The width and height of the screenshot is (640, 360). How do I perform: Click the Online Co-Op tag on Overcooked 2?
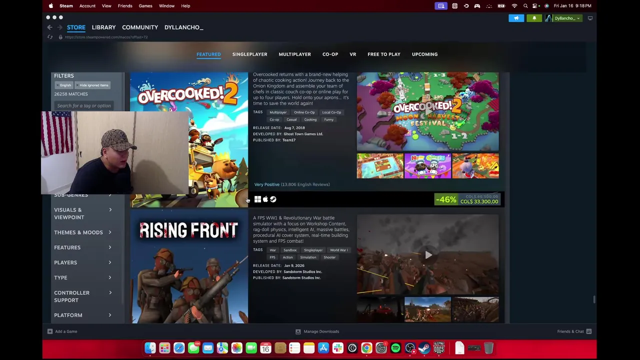(x=304, y=112)
